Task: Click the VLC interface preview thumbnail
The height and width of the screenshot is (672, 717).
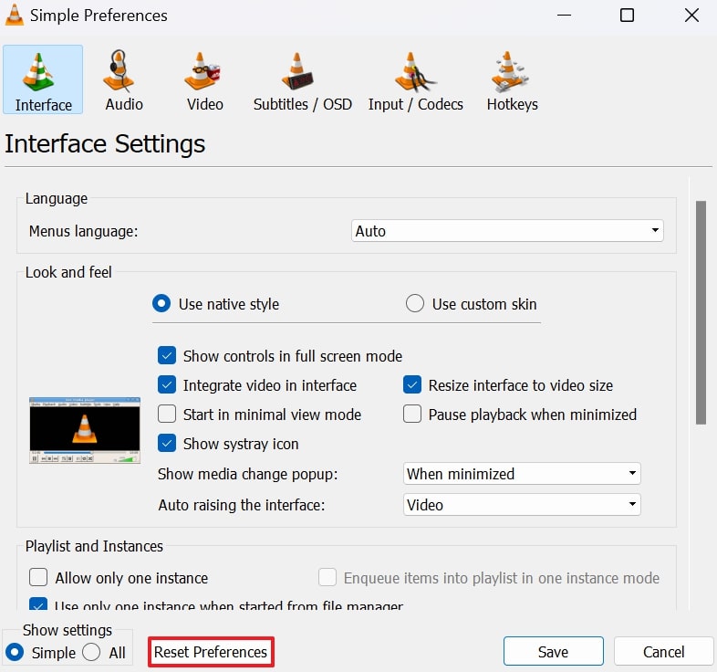Action: pos(85,430)
